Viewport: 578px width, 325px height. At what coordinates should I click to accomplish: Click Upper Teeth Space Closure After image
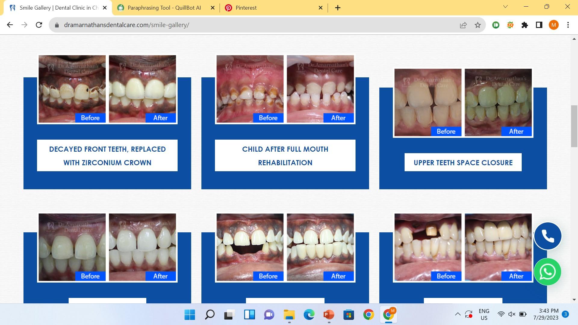[498, 102]
